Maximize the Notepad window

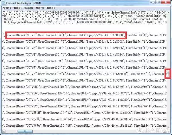coord(158,2)
